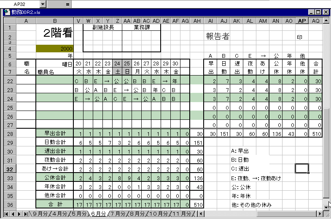Open the Name Box dropdown arrow
The height and width of the screenshot is (219, 331).
pos(43,4)
